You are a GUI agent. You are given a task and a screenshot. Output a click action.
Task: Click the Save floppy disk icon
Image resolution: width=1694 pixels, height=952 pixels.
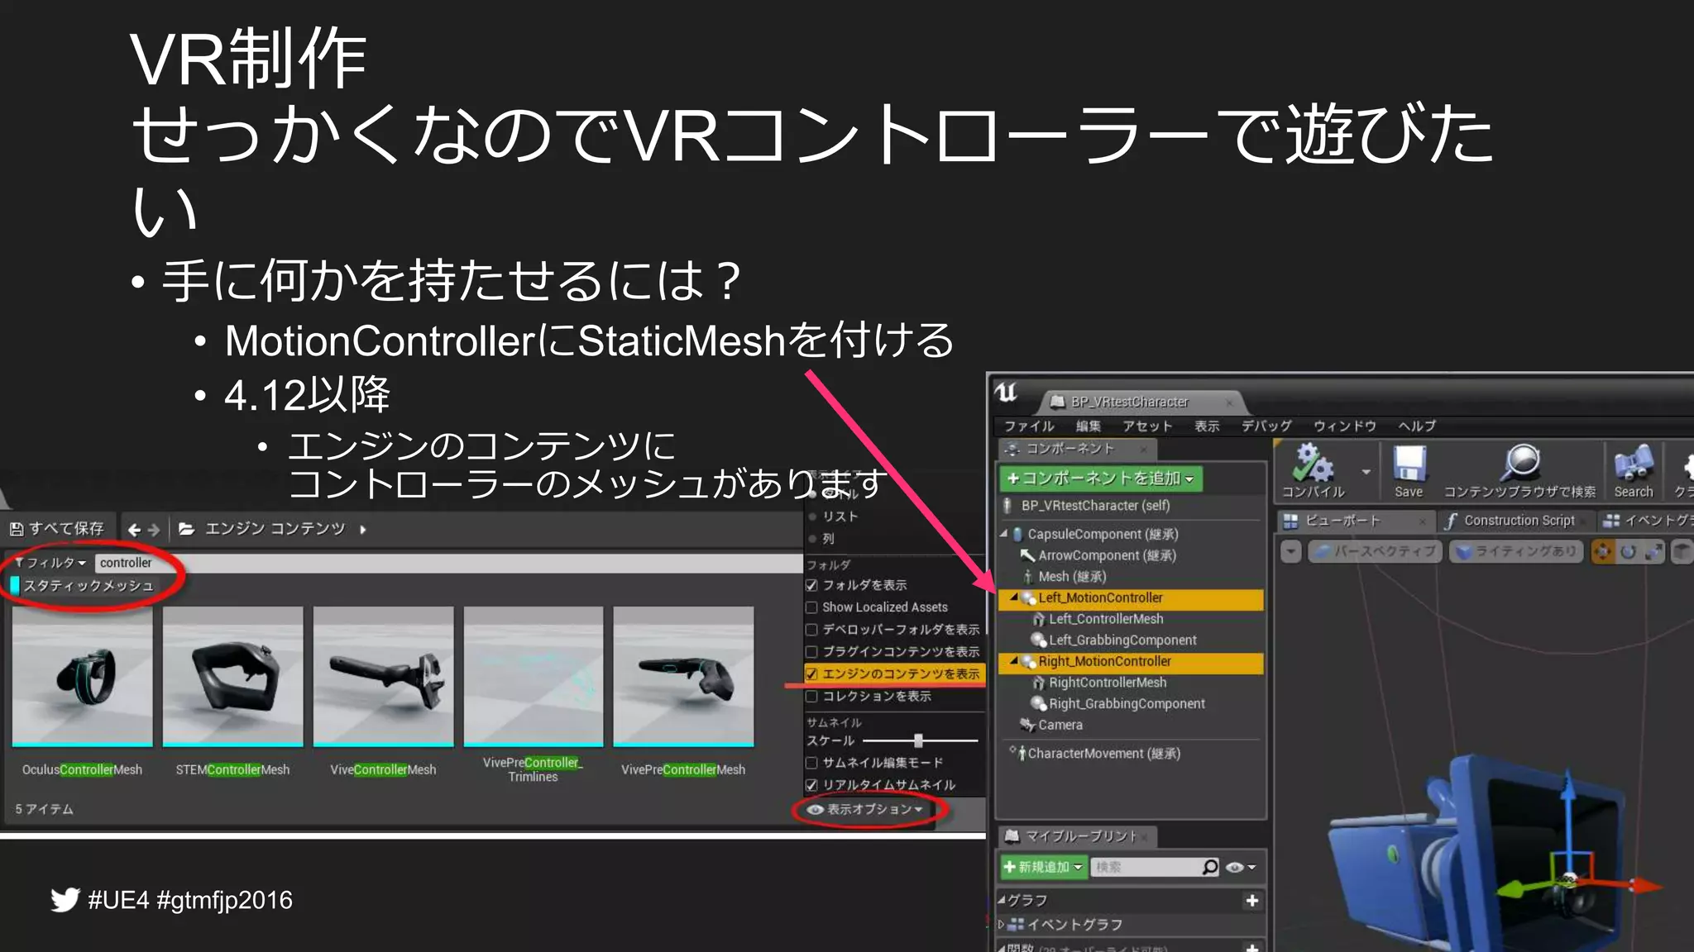tap(1409, 464)
